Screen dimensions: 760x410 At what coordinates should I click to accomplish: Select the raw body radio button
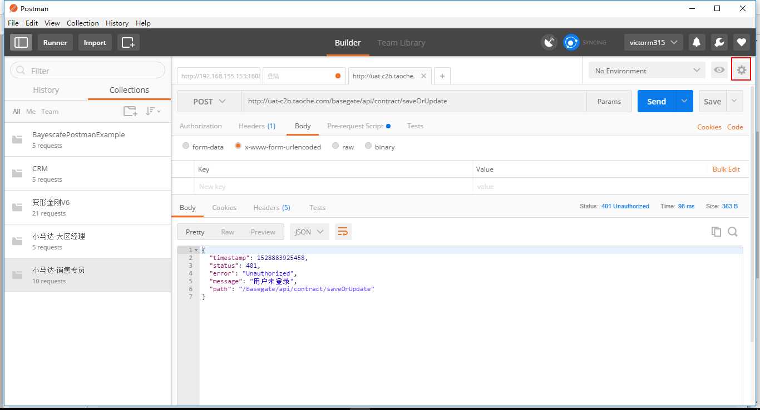tap(335, 146)
